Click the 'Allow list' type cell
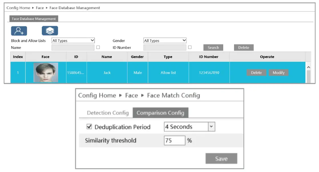The width and height of the screenshot is (319, 172). [168, 73]
